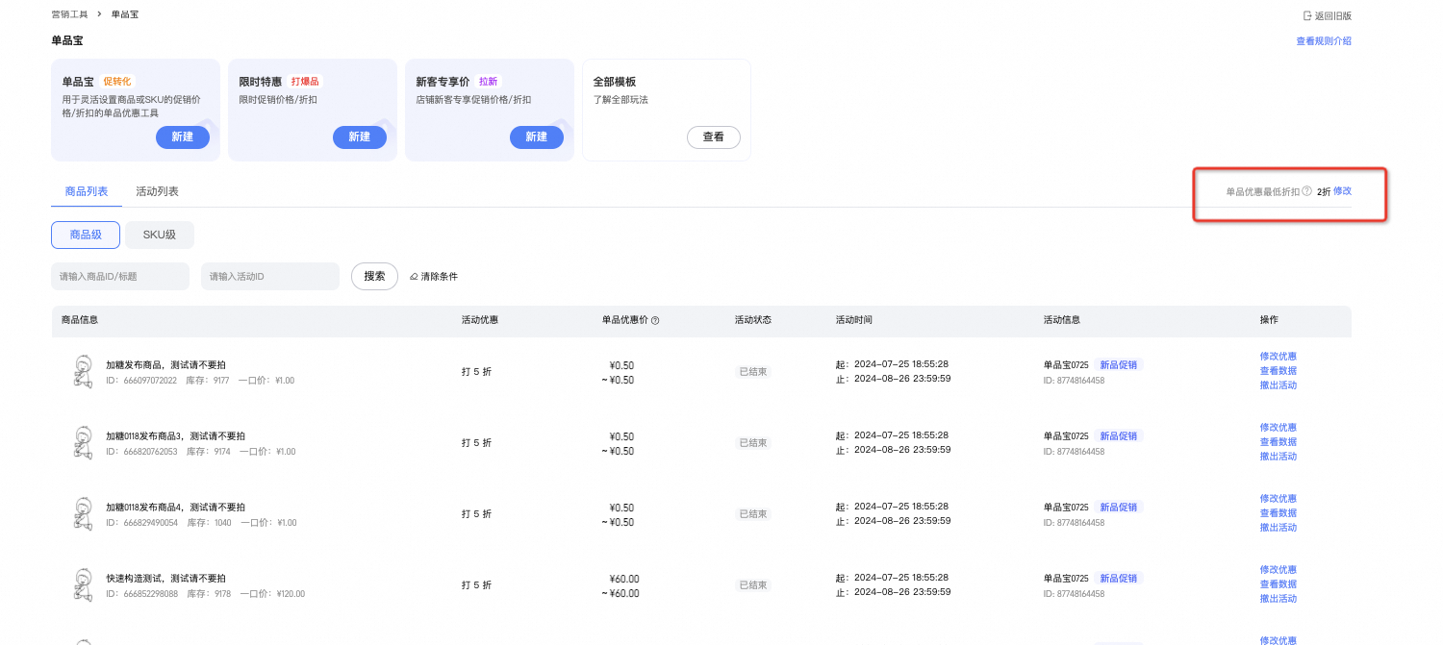Click 已结束 status in 加糖0118发布商品4 row

click(x=753, y=514)
